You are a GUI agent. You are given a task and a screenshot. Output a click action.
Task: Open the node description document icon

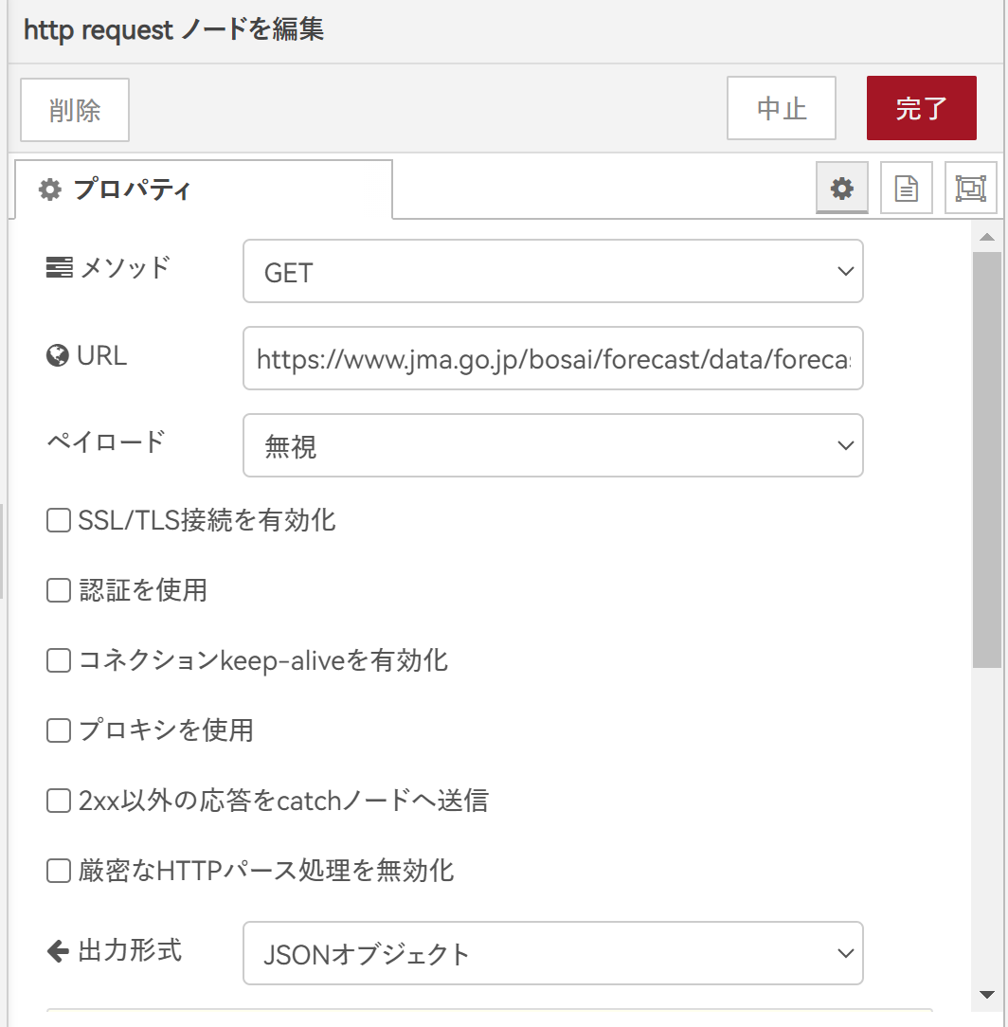point(907,188)
